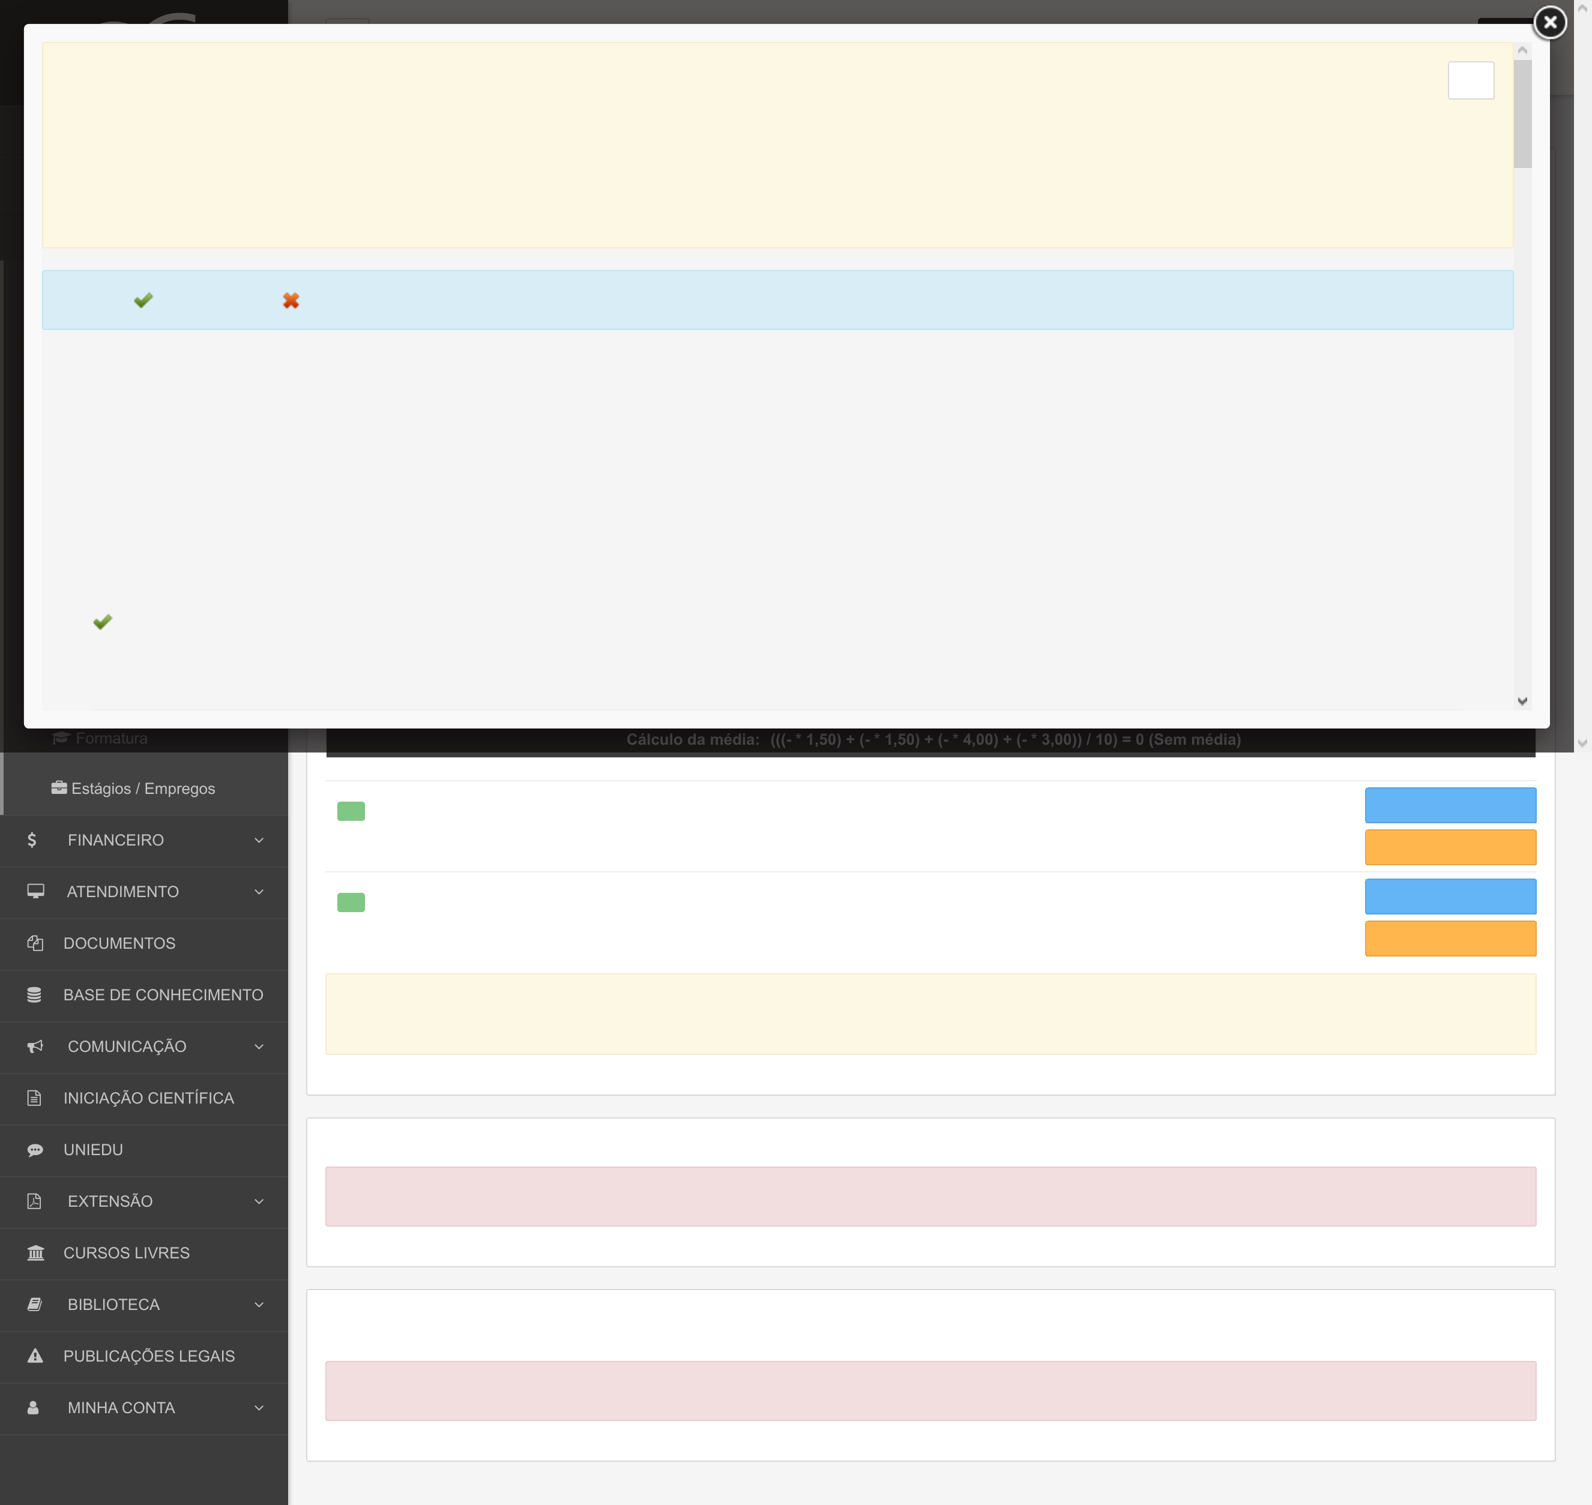Click the modal's vertical scrollbar thumb
The height and width of the screenshot is (1505, 1592).
[x=1522, y=114]
